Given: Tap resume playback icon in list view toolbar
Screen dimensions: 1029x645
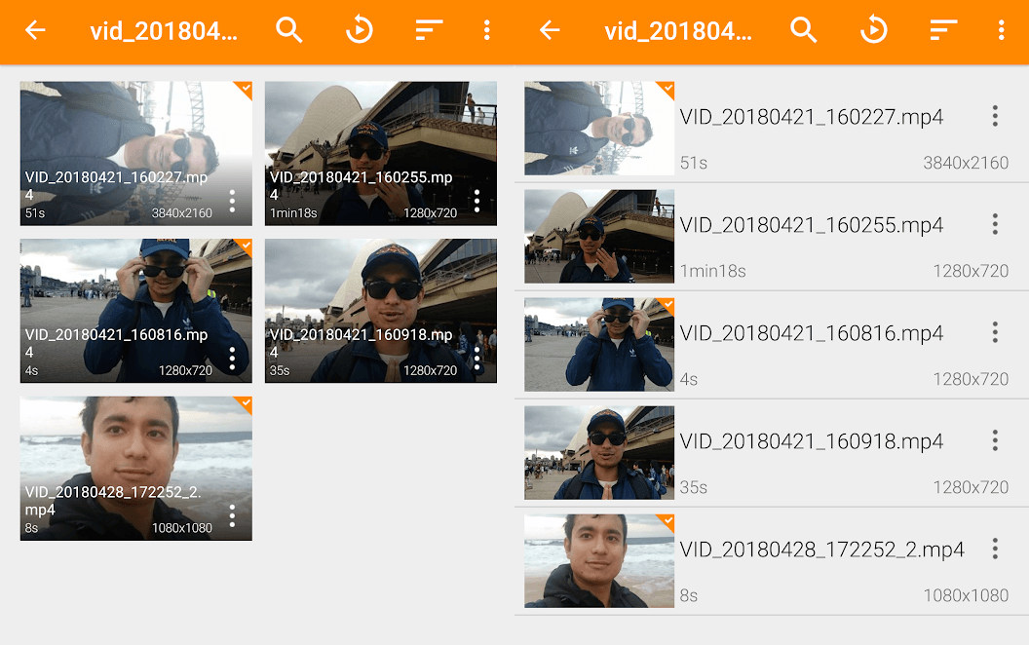Looking at the screenshot, I should [x=874, y=30].
